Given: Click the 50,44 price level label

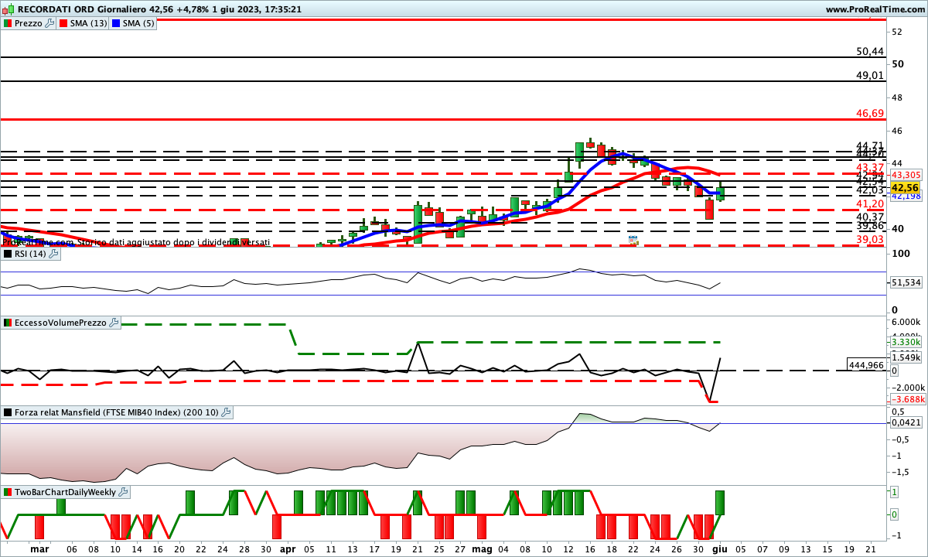Looking at the screenshot, I should coord(870,51).
